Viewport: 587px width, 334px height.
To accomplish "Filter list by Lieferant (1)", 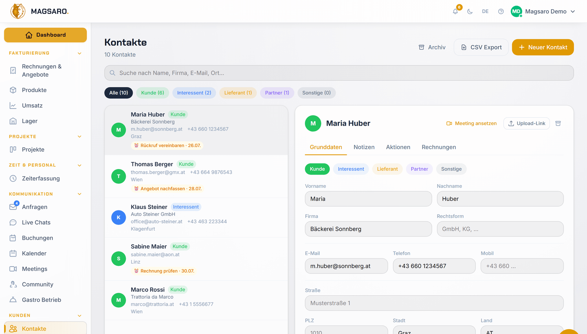I will point(238,93).
